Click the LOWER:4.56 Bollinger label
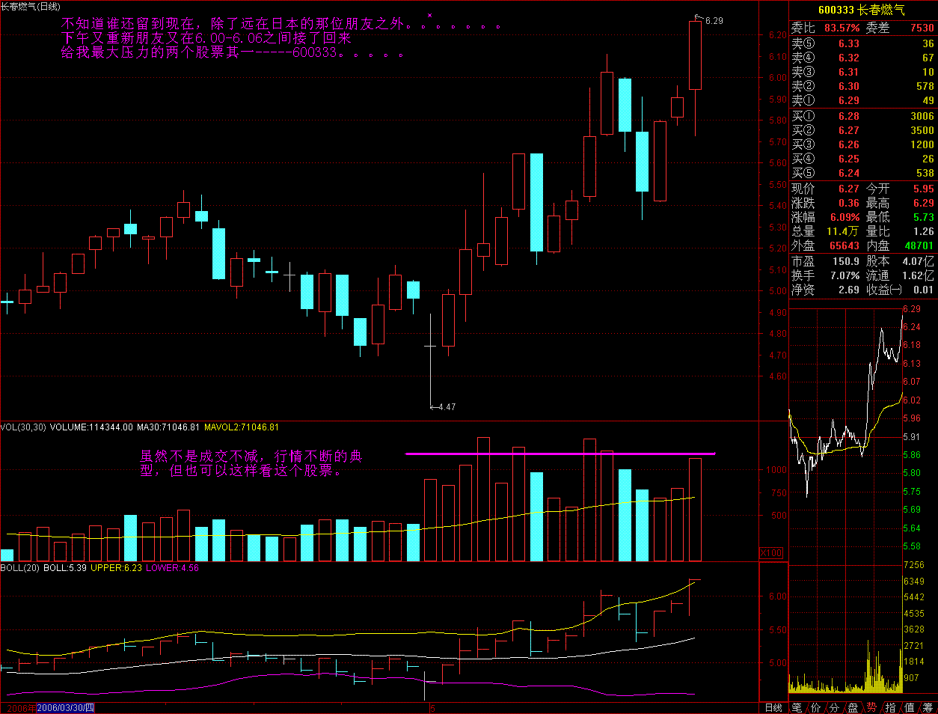The width and height of the screenshot is (938, 714). (x=172, y=568)
